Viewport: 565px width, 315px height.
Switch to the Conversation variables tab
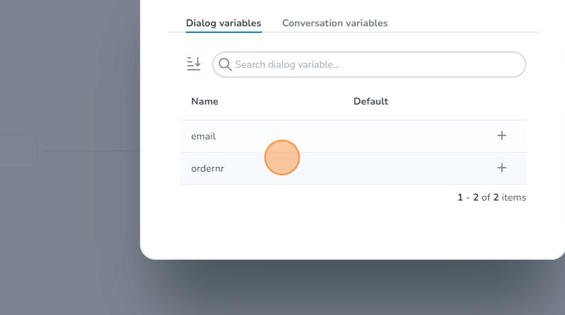coord(334,23)
